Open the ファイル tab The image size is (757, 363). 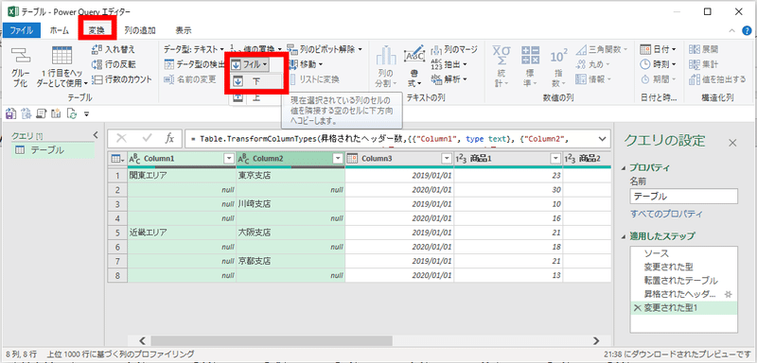click(x=21, y=31)
